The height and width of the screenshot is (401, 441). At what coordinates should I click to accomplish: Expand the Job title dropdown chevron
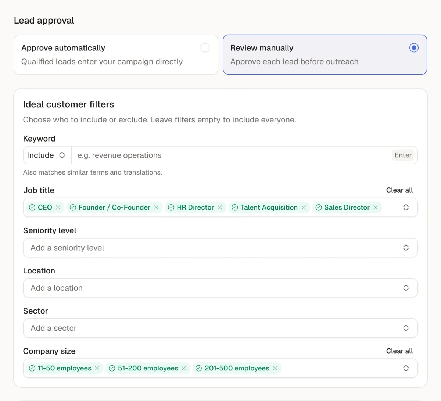tap(406, 207)
